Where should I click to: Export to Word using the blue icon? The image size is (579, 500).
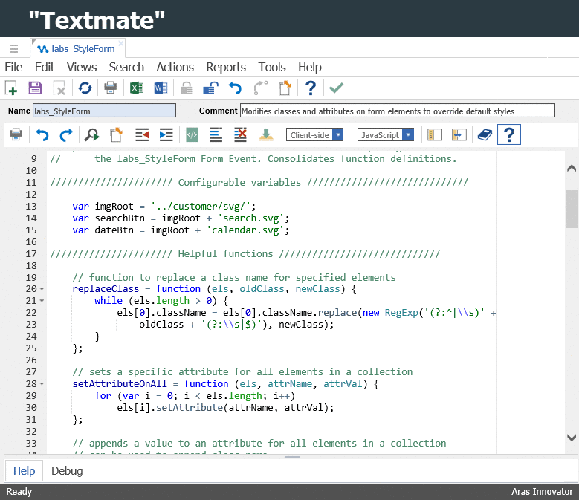click(160, 88)
